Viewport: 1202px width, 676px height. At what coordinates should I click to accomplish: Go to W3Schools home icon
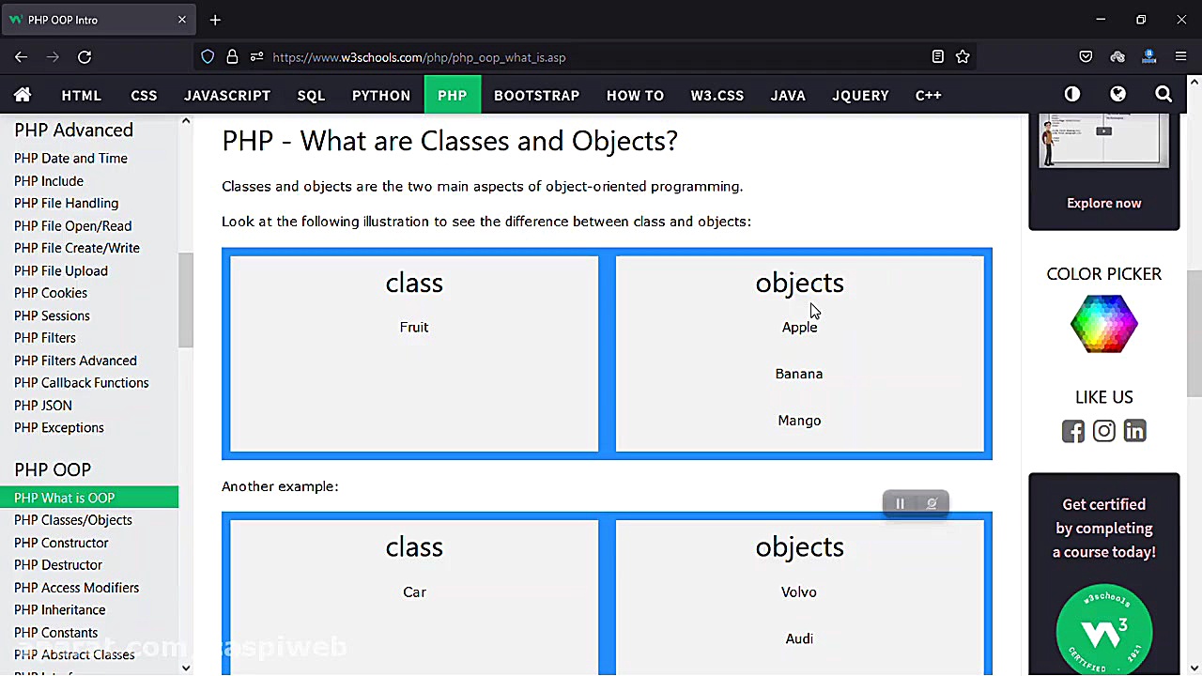tap(23, 95)
